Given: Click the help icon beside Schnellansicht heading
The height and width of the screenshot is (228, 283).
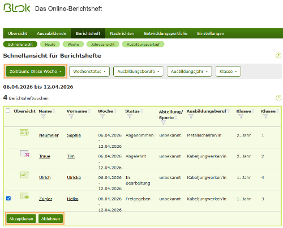Looking at the screenshot, I should click(278, 55).
